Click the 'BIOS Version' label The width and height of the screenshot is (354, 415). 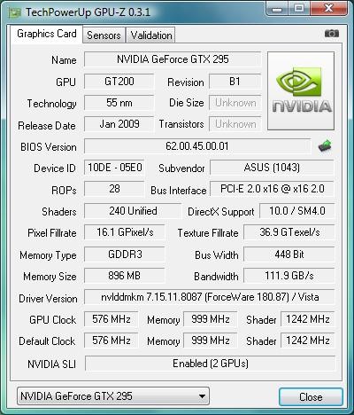(49, 147)
